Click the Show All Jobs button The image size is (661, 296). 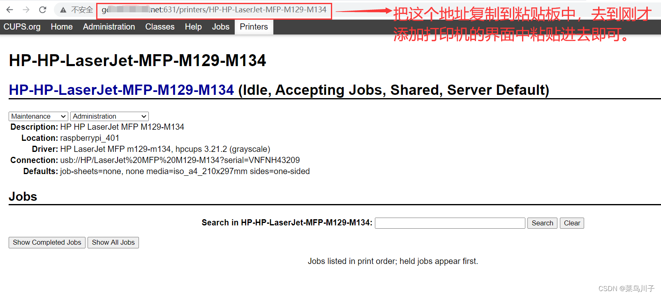(113, 243)
